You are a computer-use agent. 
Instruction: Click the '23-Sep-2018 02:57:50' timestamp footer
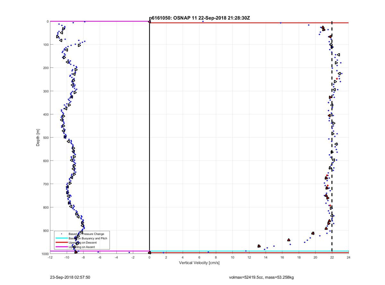70,277
